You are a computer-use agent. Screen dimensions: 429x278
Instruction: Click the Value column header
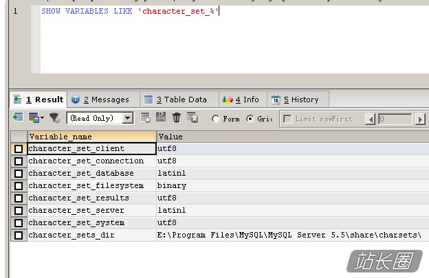click(x=293, y=137)
